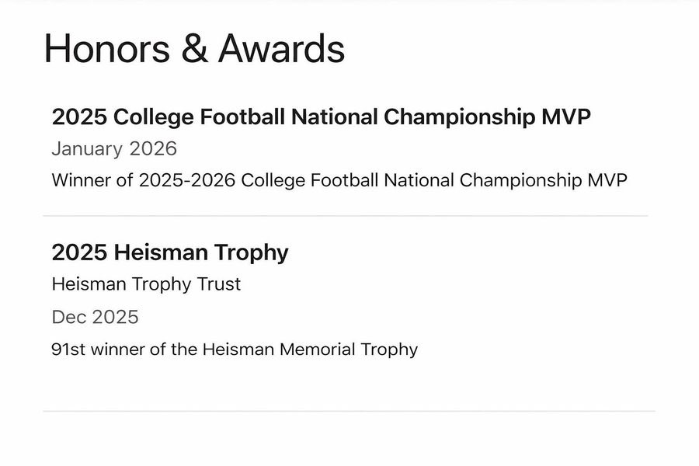Click the bottom divider below the Heisman entry
The width and height of the screenshot is (699, 466).
point(349,411)
